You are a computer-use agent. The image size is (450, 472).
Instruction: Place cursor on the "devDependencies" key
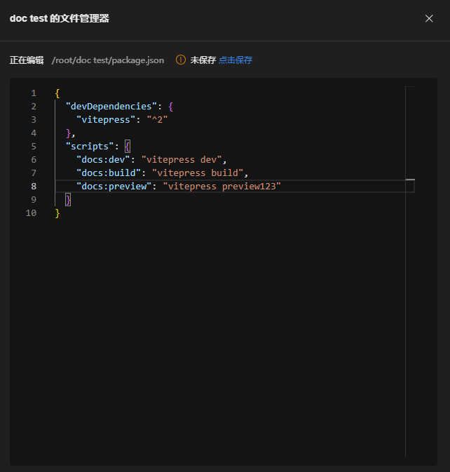tap(111, 107)
